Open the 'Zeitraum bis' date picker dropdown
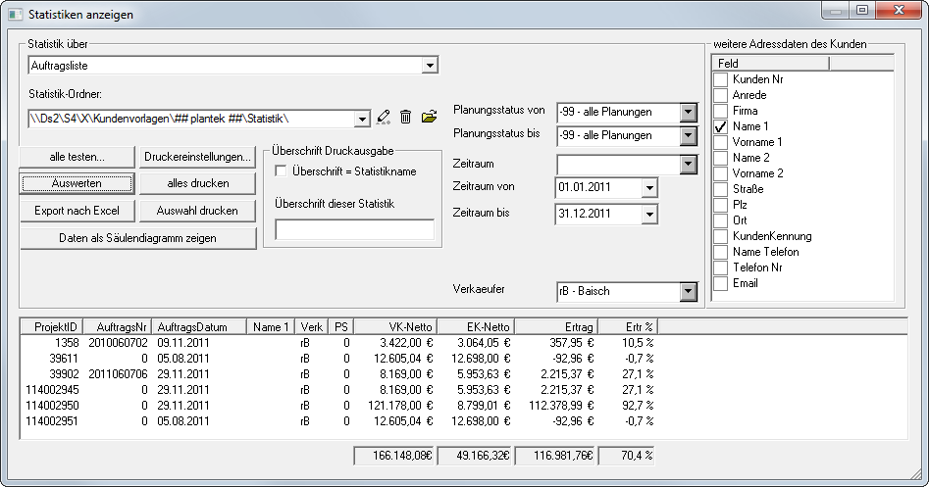 648,214
